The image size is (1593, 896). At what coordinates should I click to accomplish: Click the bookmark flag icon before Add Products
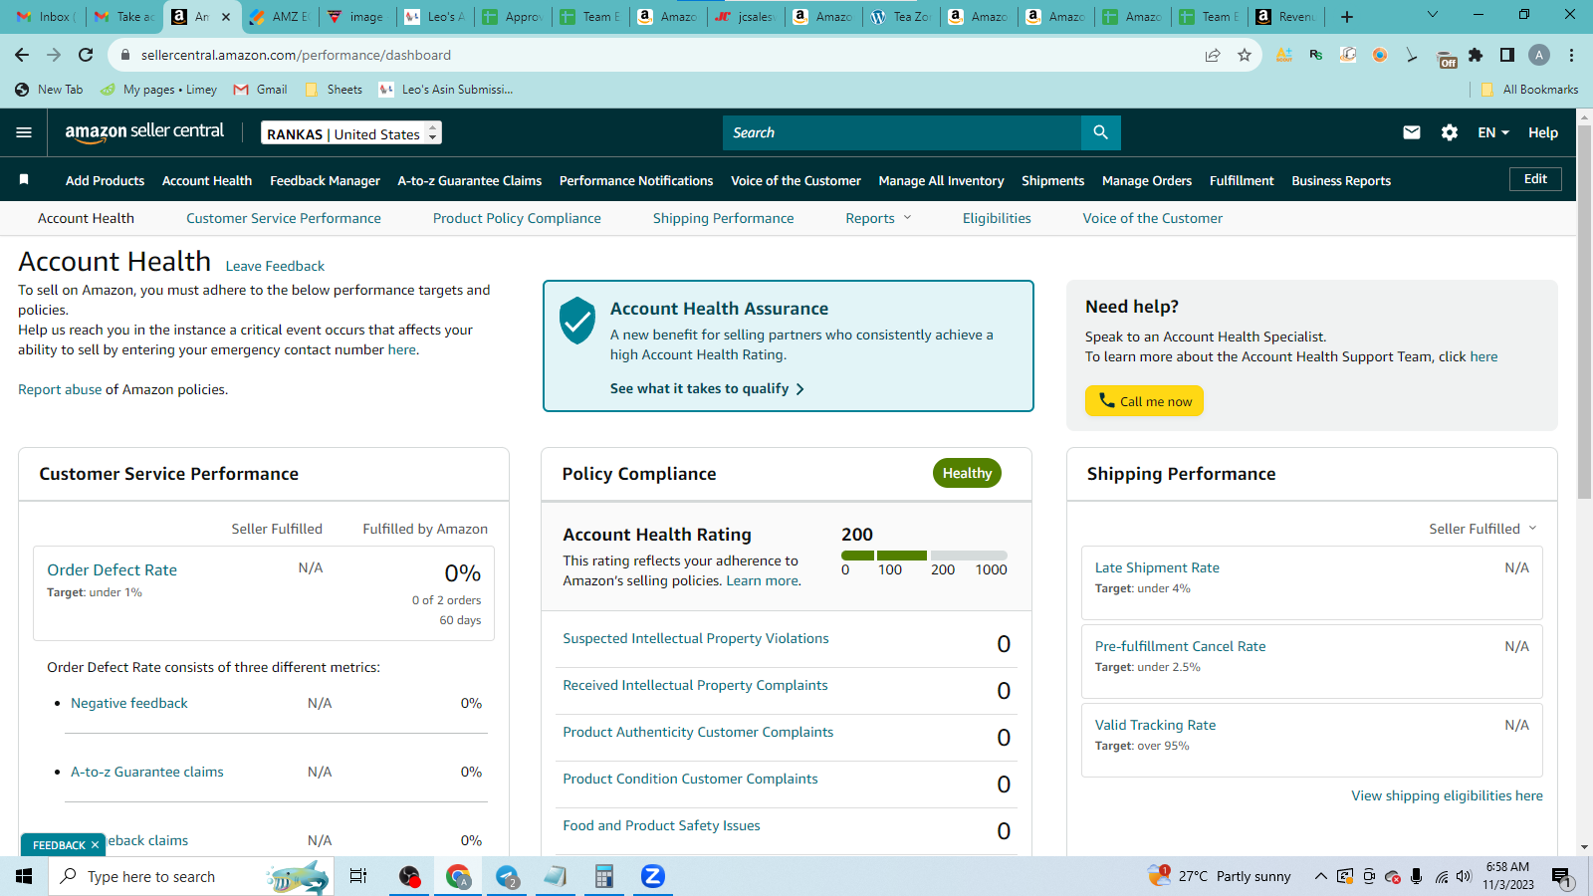(x=24, y=180)
